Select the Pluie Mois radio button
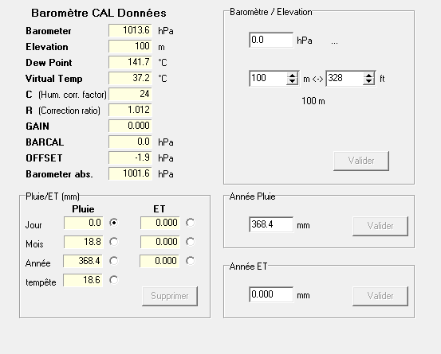This screenshot has height=354, width=441. (x=113, y=242)
